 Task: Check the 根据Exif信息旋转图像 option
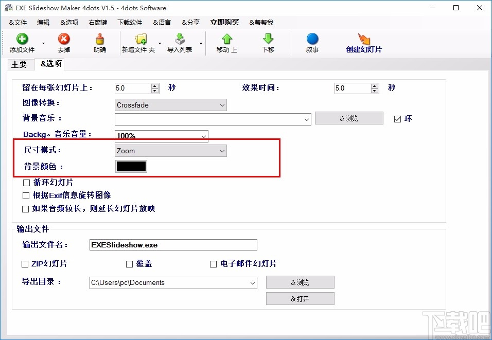click(x=25, y=195)
